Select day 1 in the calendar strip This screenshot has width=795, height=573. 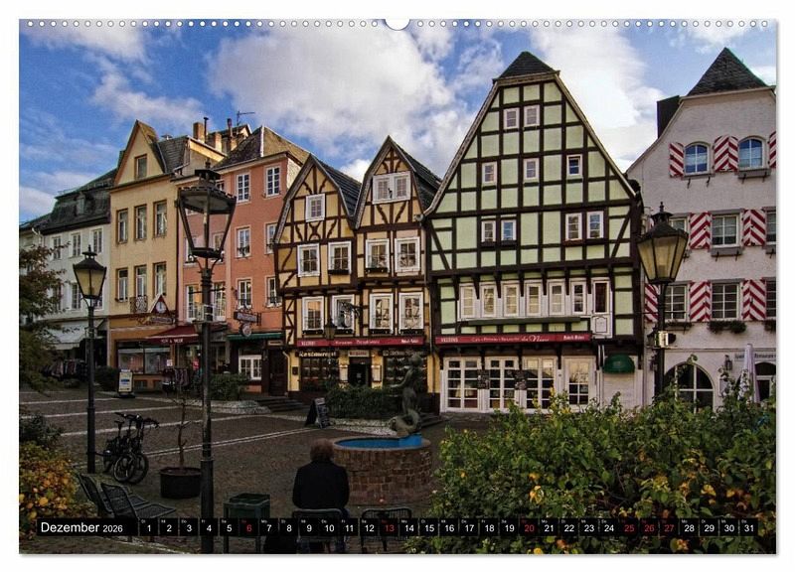click(147, 527)
